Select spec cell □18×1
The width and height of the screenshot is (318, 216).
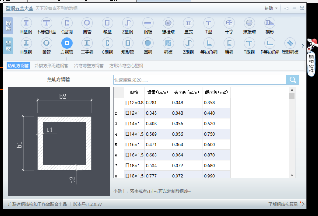pyautogui.click(x=134, y=165)
